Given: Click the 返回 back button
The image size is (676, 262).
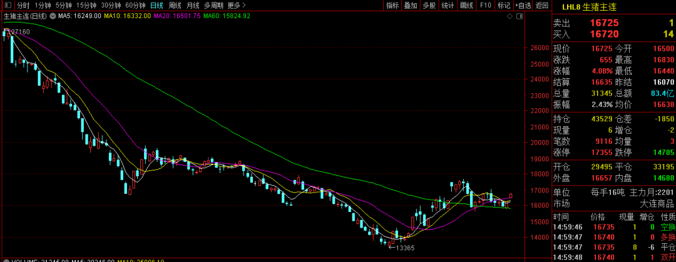Looking at the screenshot, I should click(x=542, y=6).
